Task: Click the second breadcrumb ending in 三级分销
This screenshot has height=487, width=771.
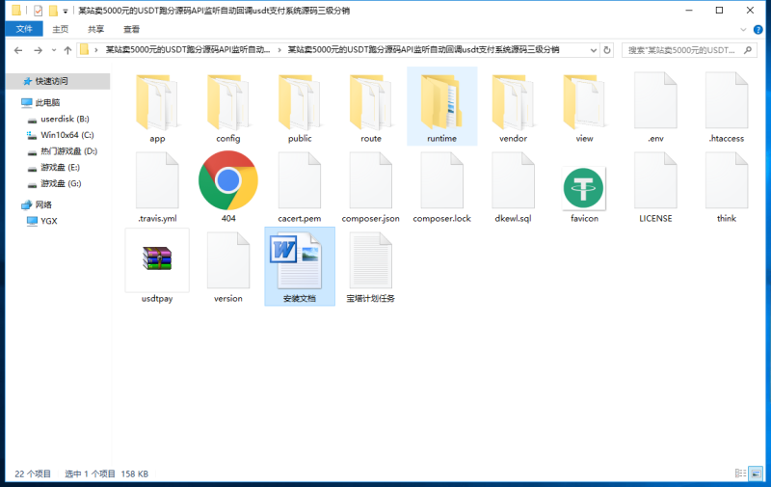Action: click(423, 50)
